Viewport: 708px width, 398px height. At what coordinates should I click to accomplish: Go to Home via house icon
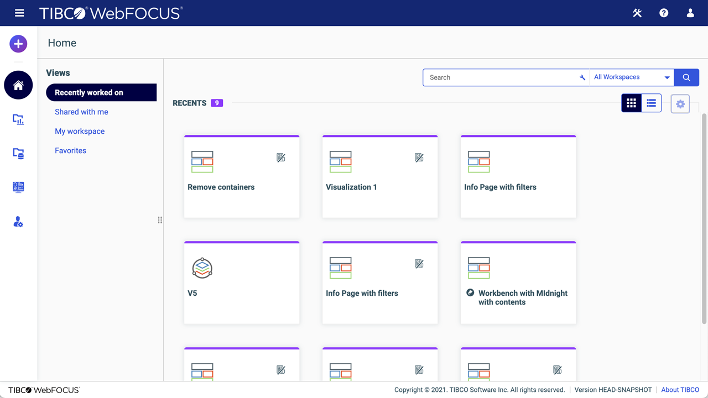18,85
